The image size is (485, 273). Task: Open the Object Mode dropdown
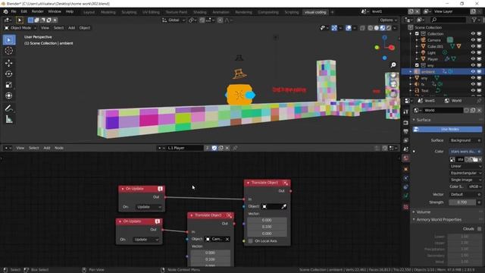(20, 28)
